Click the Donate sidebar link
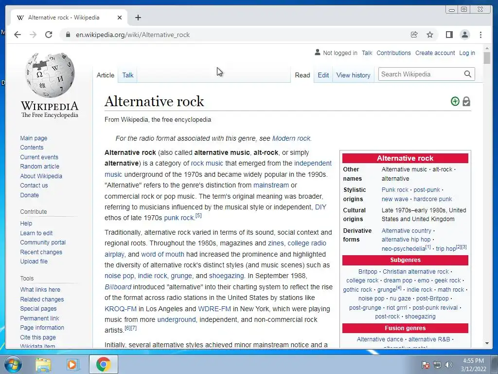This screenshot has width=498, height=374. [30, 195]
